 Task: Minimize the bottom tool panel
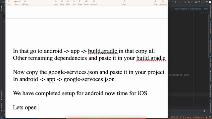208,111
